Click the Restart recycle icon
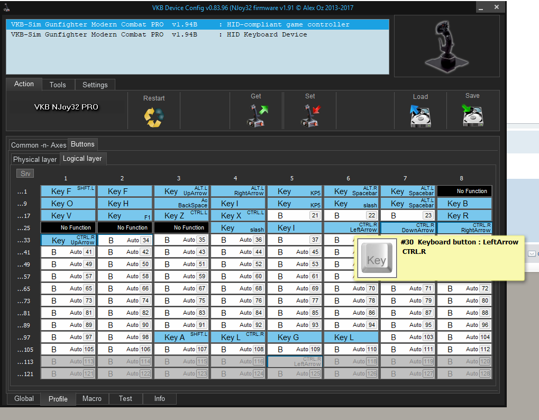The height and width of the screenshot is (420, 539). click(153, 117)
